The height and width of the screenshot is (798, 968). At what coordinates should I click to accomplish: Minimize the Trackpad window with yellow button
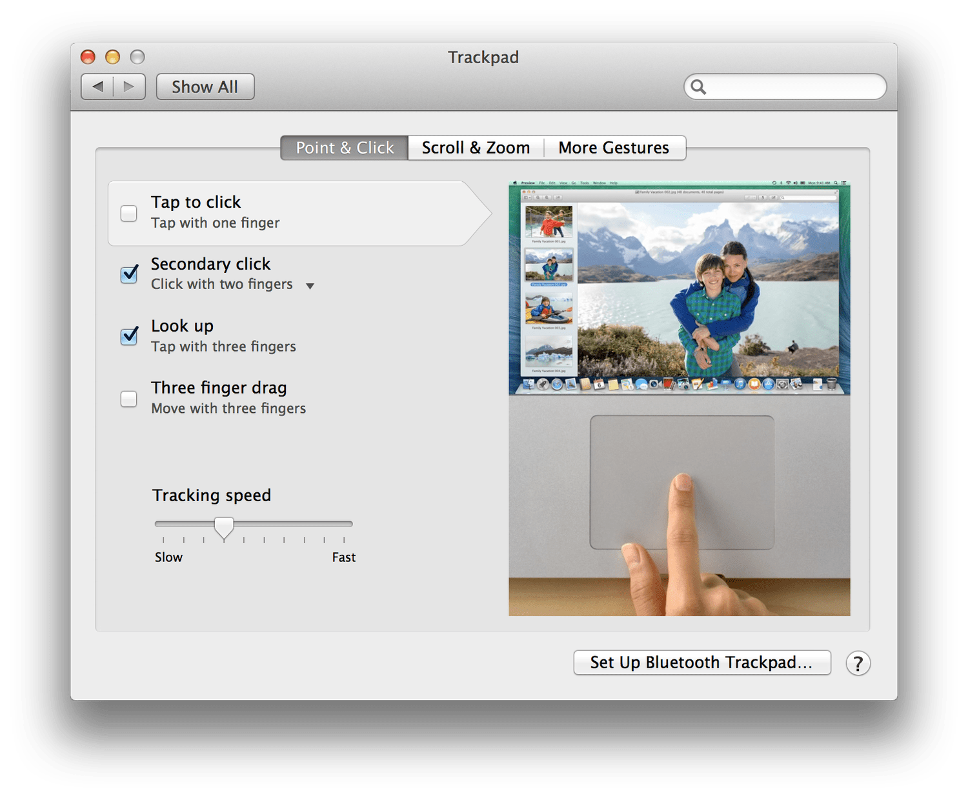(112, 57)
